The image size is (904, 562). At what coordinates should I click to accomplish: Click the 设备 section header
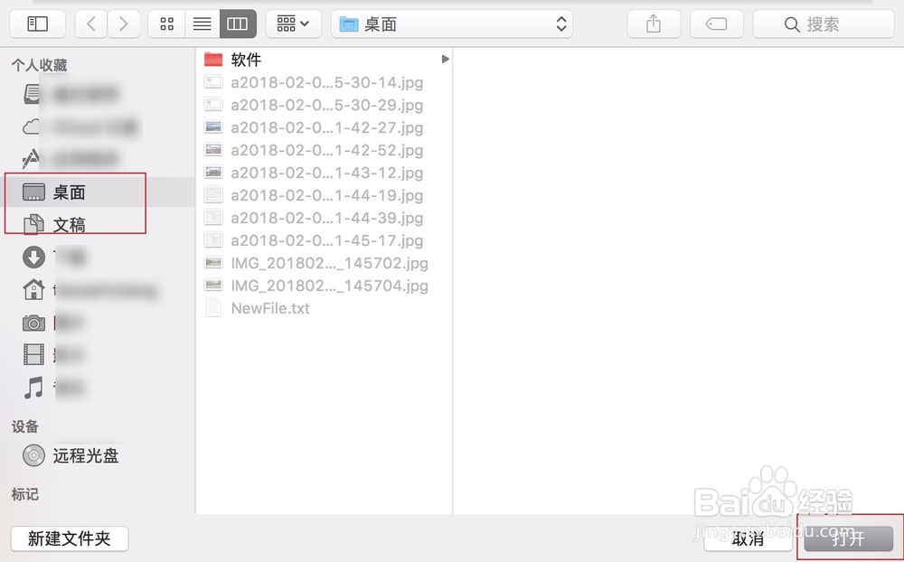click(24, 426)
